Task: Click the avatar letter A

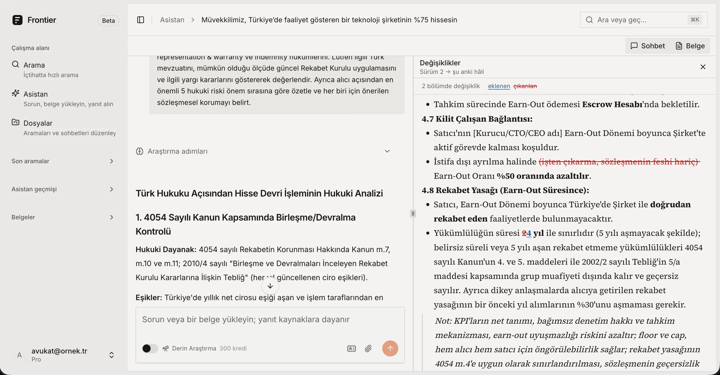Action: (x=19, y=355)
